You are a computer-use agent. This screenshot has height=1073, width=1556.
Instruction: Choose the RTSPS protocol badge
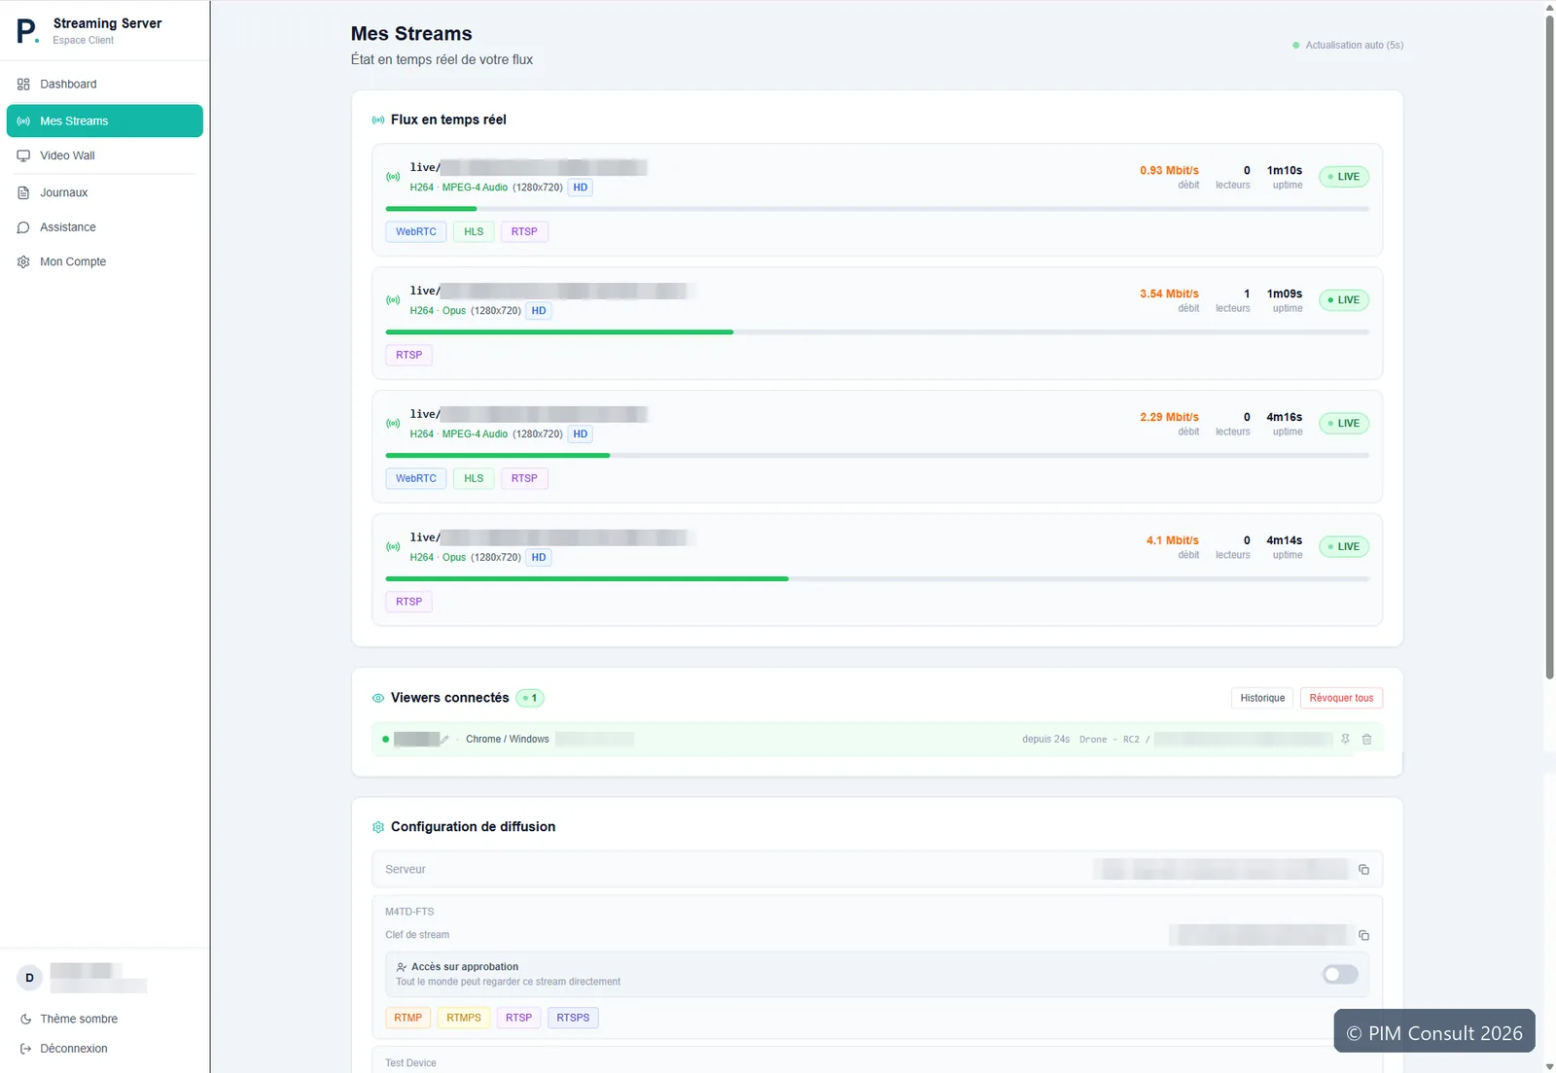(x=573, y=1018)
